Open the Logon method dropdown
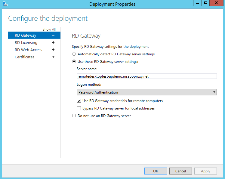Screen dimensions: 225x179 214,92
